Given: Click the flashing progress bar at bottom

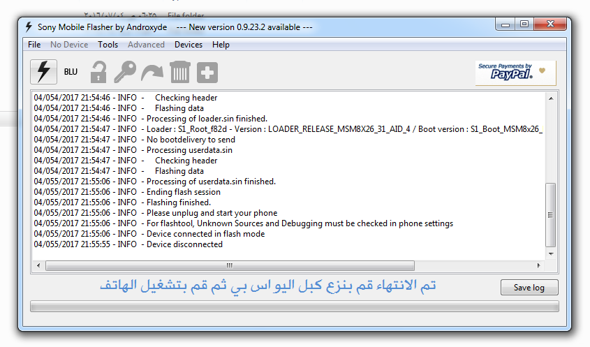Looking at the screenshot, I should click(x=294, y=307).
